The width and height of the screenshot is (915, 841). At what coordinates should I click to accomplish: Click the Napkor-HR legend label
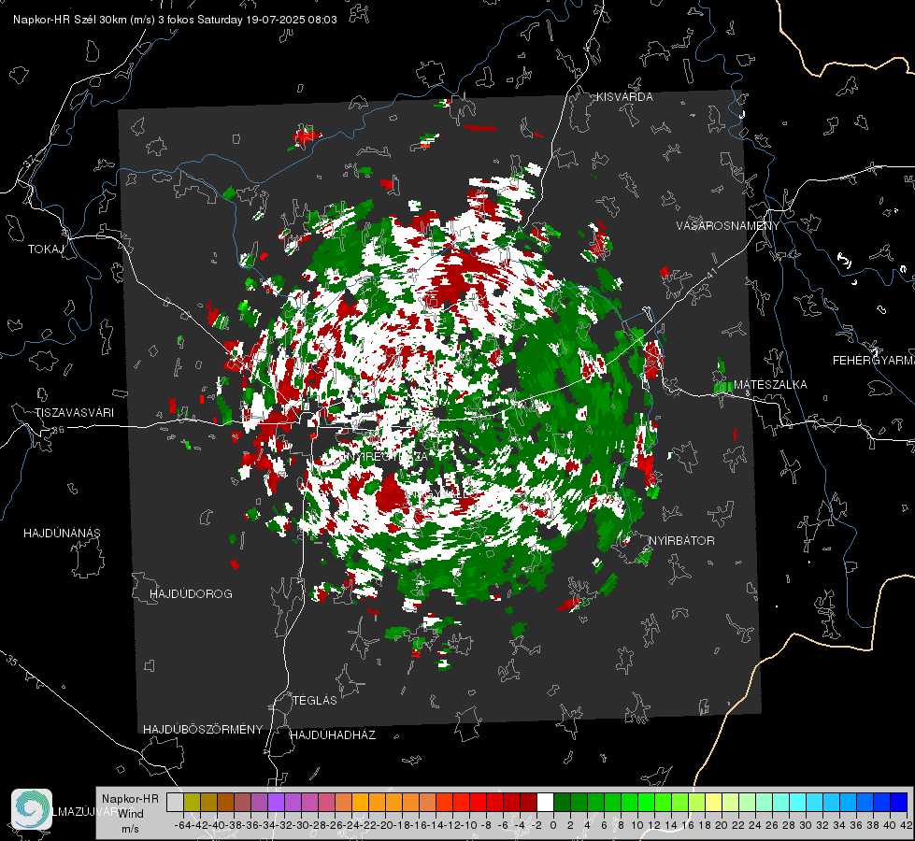point(130,798)
